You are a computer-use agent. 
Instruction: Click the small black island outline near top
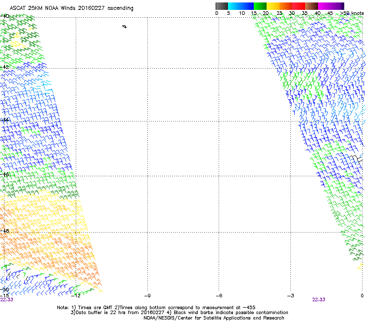125,27
